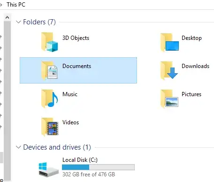
Task: Click the "Local Disk (C:)" drive name
Action: click(80, 160)
